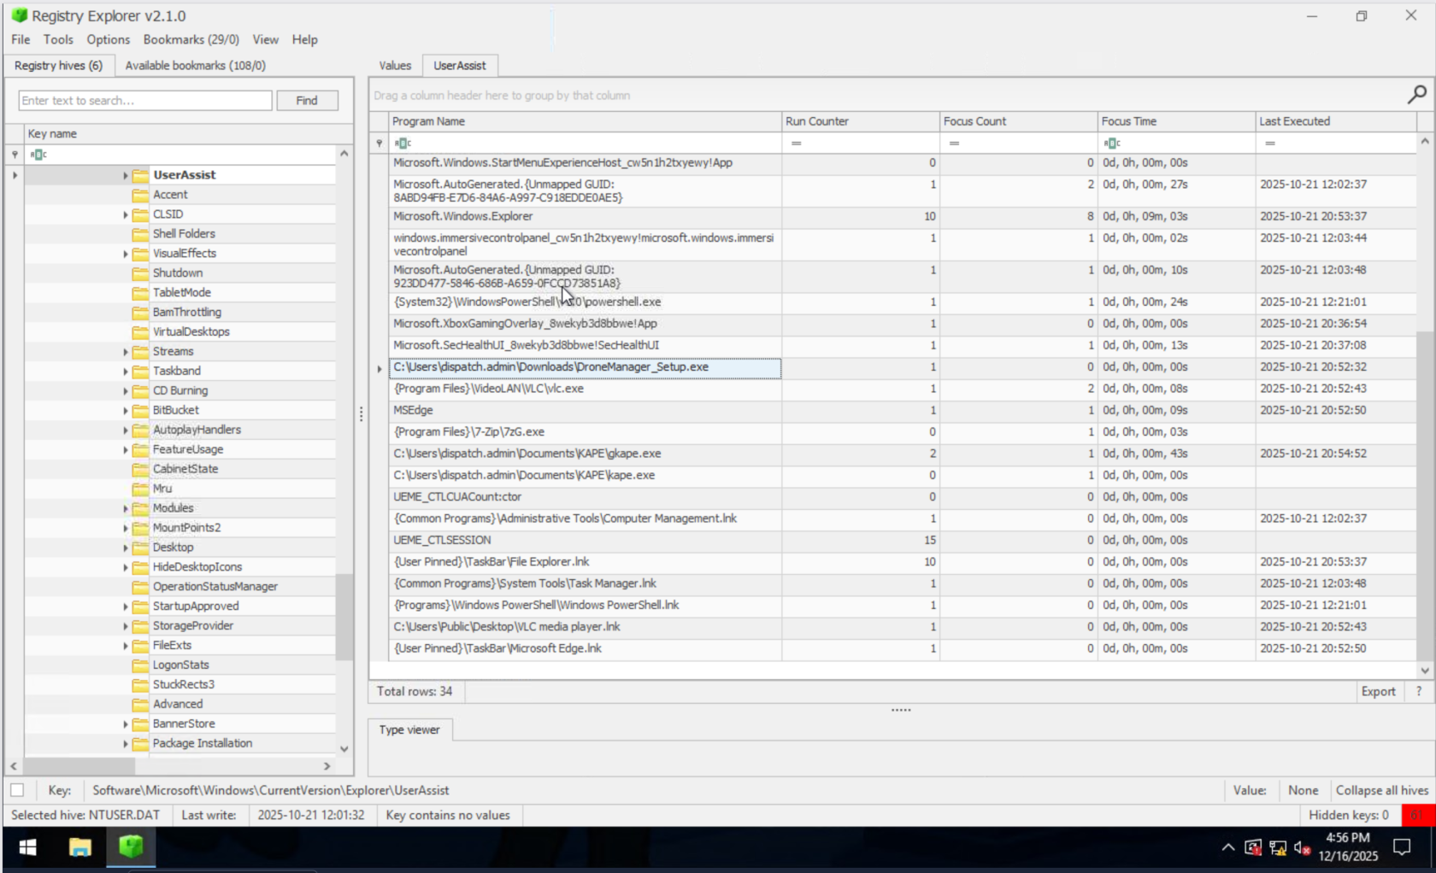Image resolution: width=1436 pixels, height=873 pixels.
Task: Click the question mark help button
Action: coord(1419,692)
